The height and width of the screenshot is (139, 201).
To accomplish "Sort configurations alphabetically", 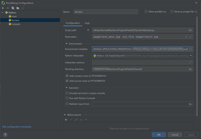I will 23,8.
